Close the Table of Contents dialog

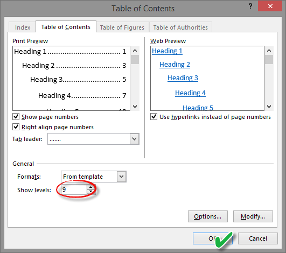coord(270,6)
